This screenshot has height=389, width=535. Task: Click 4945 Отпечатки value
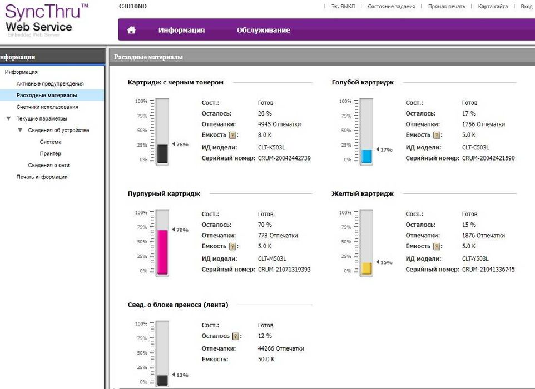[x=279, y=124]
